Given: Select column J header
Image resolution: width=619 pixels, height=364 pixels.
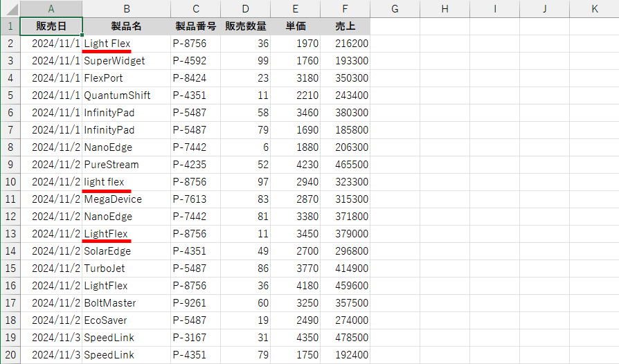Looking at the screenshot, I should pos(544,9).
